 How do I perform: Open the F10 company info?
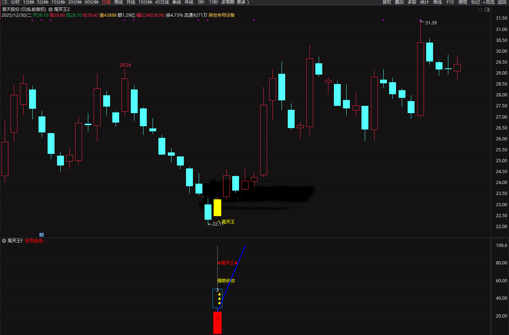click(x=450, y=2)
